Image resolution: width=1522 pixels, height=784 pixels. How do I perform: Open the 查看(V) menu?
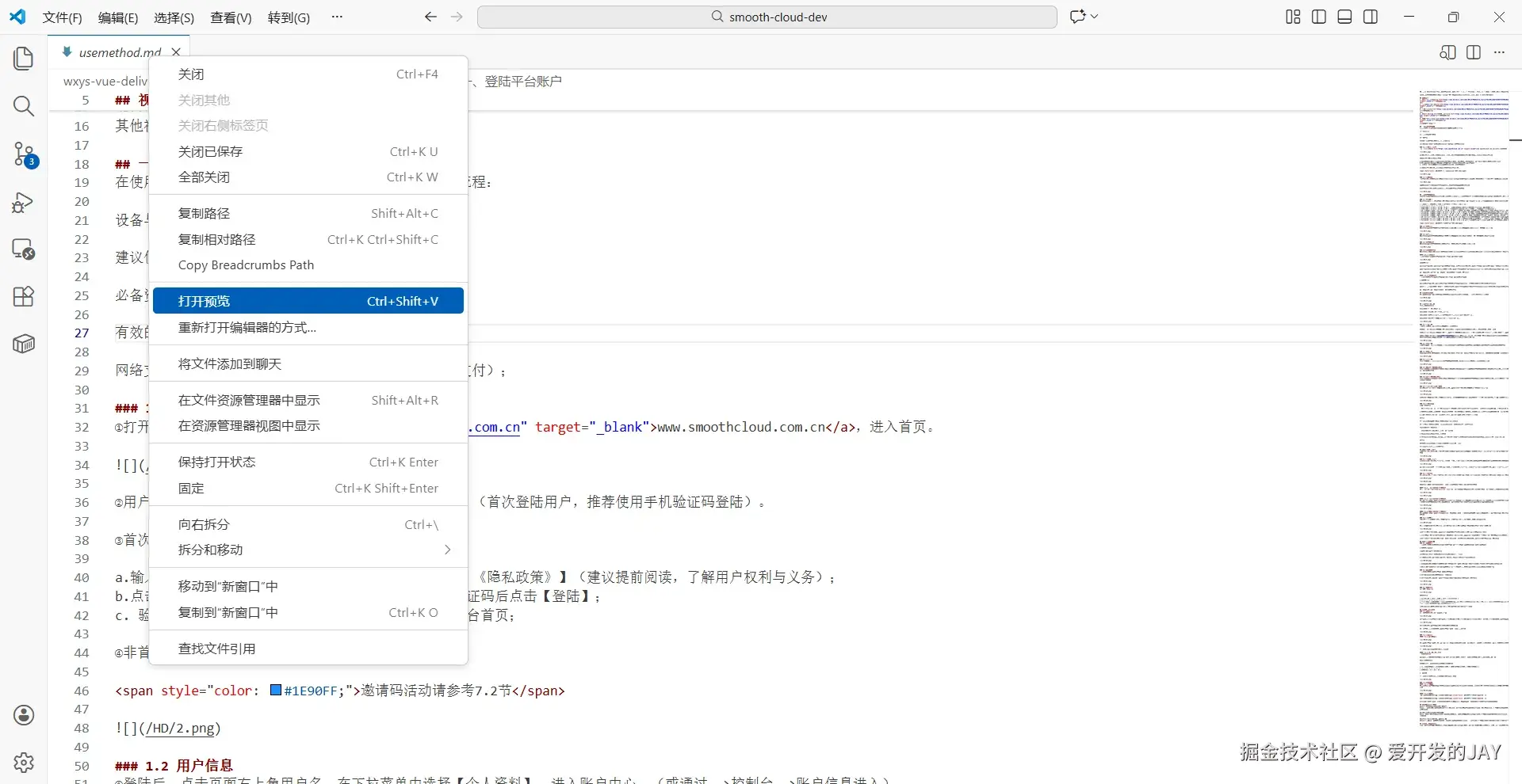[x=231, y=17]
